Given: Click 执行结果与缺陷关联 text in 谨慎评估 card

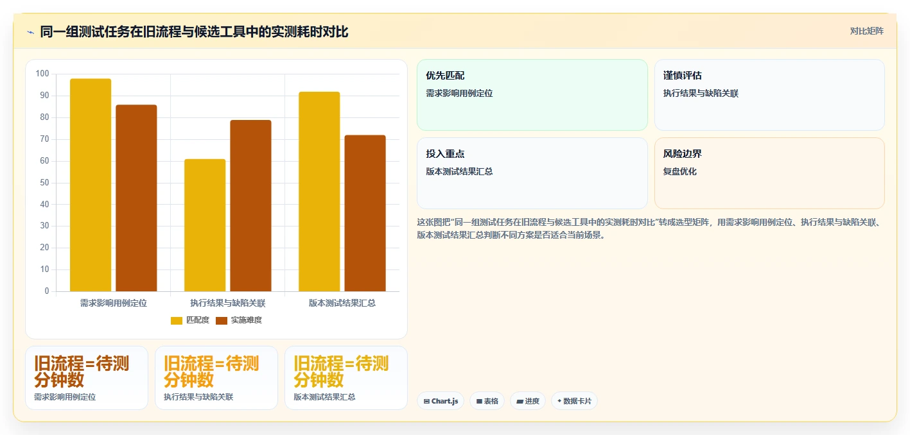Looking at the screenshot, I should [x=701, y=93].
